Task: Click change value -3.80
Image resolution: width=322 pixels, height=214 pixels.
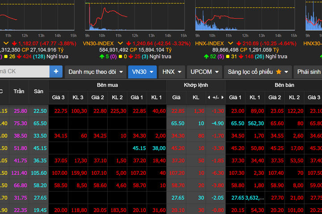Action: pyautogui.click(x=218, y=185)
